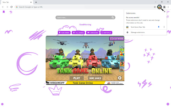Open the purple bookmark icon
The image size is (171, 107).
click(x=4, y=12)
